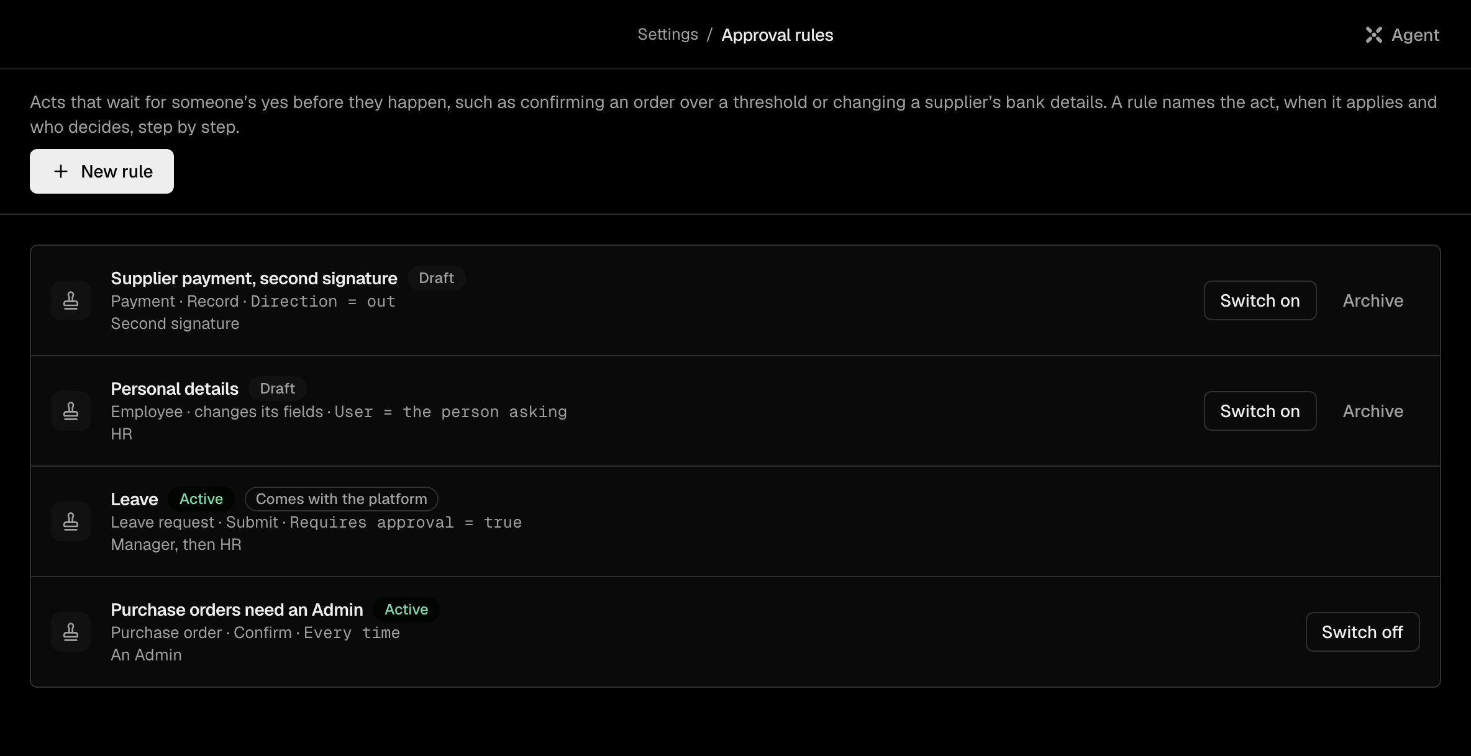
Task: Click the 'Manager, then HR' approver line
Action: [x=176, y=544]
